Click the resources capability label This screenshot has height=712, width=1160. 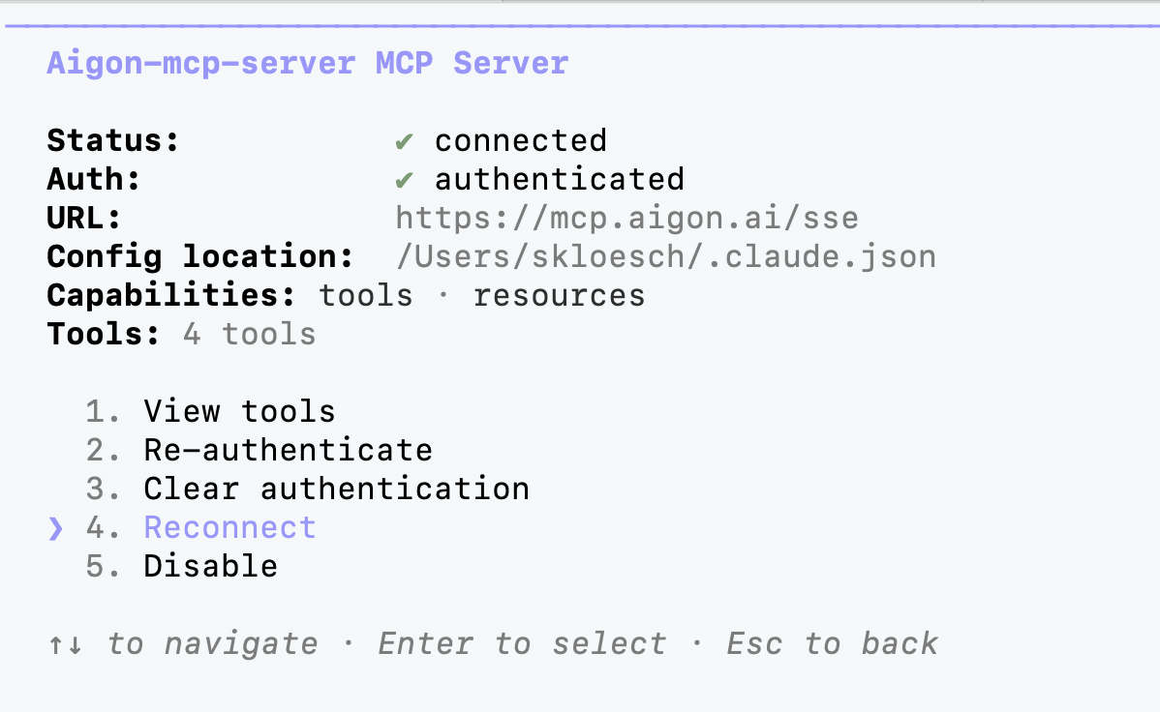click(x=559, y=295)
